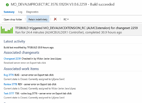142x103 pixels.
Task: Click the red X delete build icon
Action: click(55, 19)
